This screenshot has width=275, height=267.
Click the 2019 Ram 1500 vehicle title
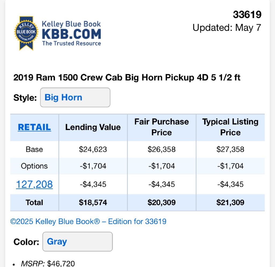click(x=127, y=78)
